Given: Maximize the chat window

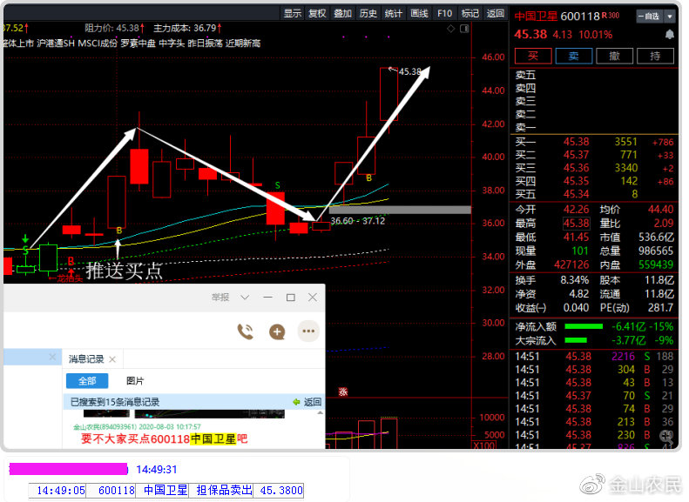Looking at the screenshot, I should pyautogui.click(x=290, y=298).
